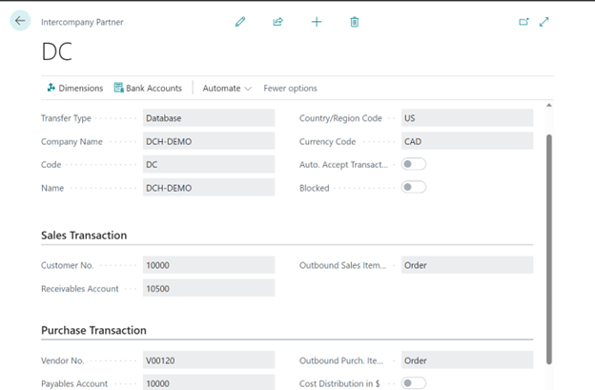Viewport: 595px width, 390px height.
Task: Open Outbound Purch. Item field
Action: click(x=466, y=360)
